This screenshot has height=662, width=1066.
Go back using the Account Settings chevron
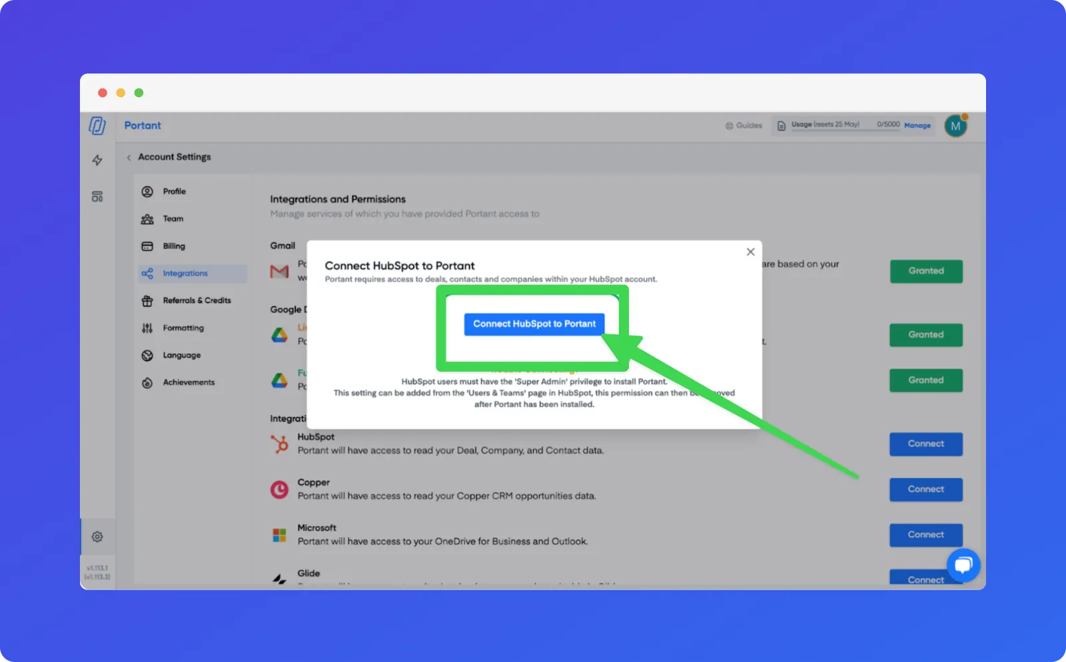click(129, 158)
